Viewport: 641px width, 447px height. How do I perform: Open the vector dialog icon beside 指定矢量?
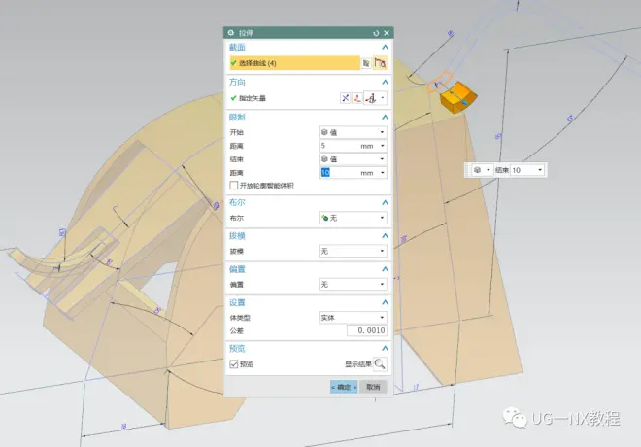pos(357,98)
